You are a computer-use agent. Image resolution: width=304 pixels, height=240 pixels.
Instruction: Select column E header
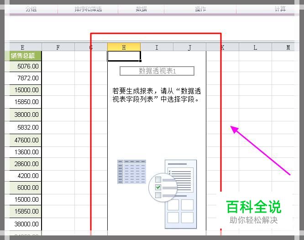[23, 47]
